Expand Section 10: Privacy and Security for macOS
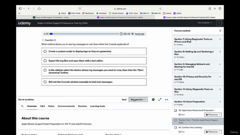The width and height of the screenshot is (240, 135). (198, 79)
